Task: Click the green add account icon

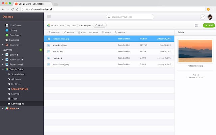Action: (41, 50)
